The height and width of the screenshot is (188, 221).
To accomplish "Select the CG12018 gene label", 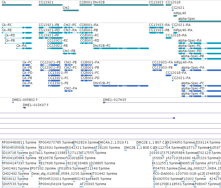I will (173, 2).
